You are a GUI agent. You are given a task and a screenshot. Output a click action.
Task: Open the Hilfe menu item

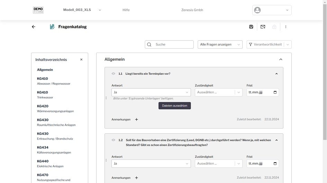pos(126,10)
